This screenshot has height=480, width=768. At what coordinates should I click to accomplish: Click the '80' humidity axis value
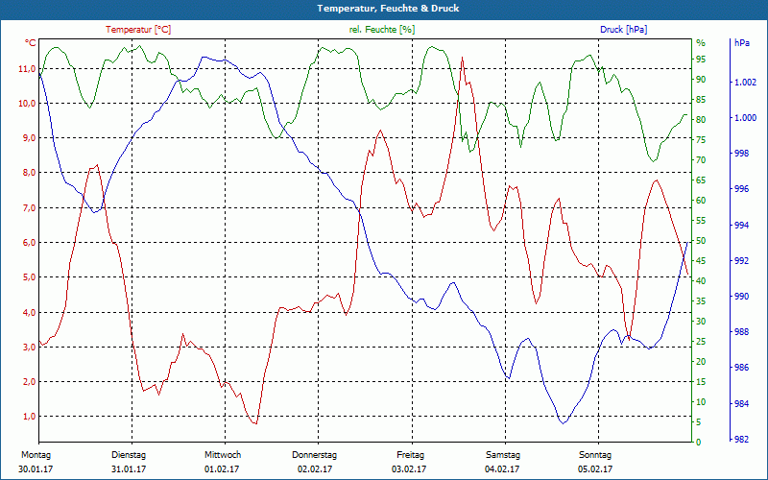[701, 119]
